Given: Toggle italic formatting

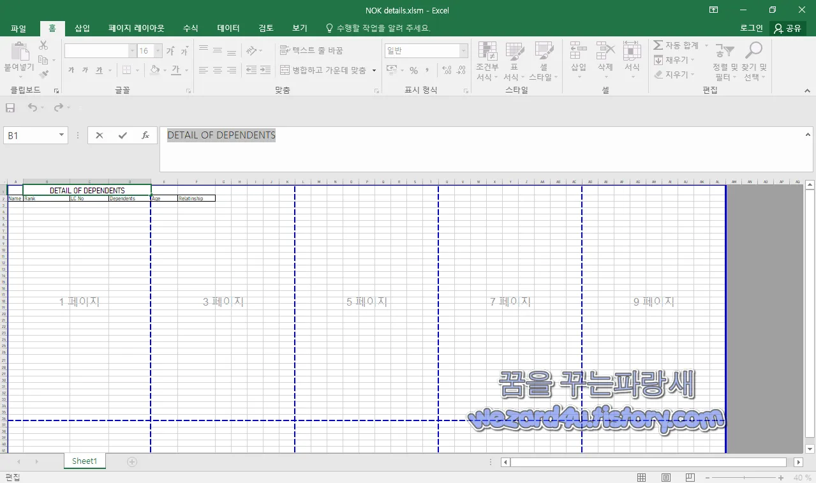Looking at the screenshot, I should coord(85,70).
